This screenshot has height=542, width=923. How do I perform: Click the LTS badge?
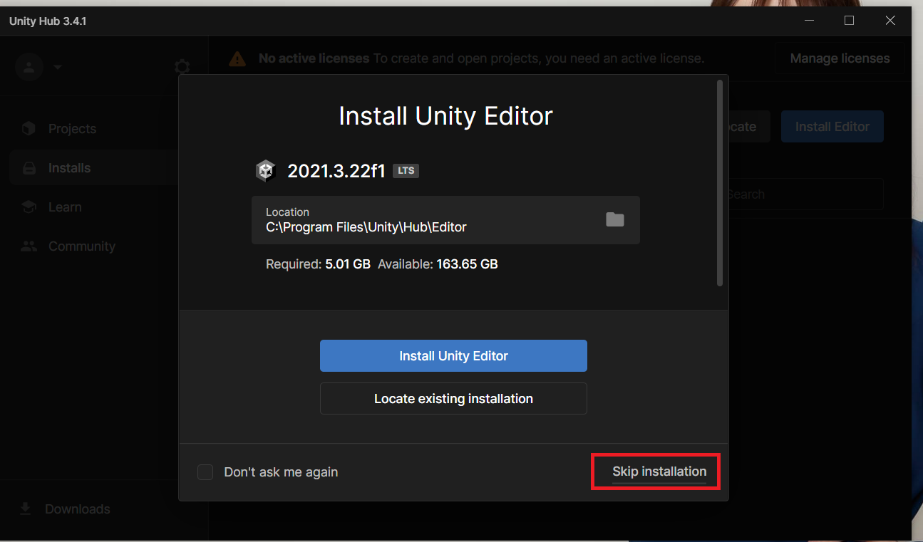tap(406, 171)
